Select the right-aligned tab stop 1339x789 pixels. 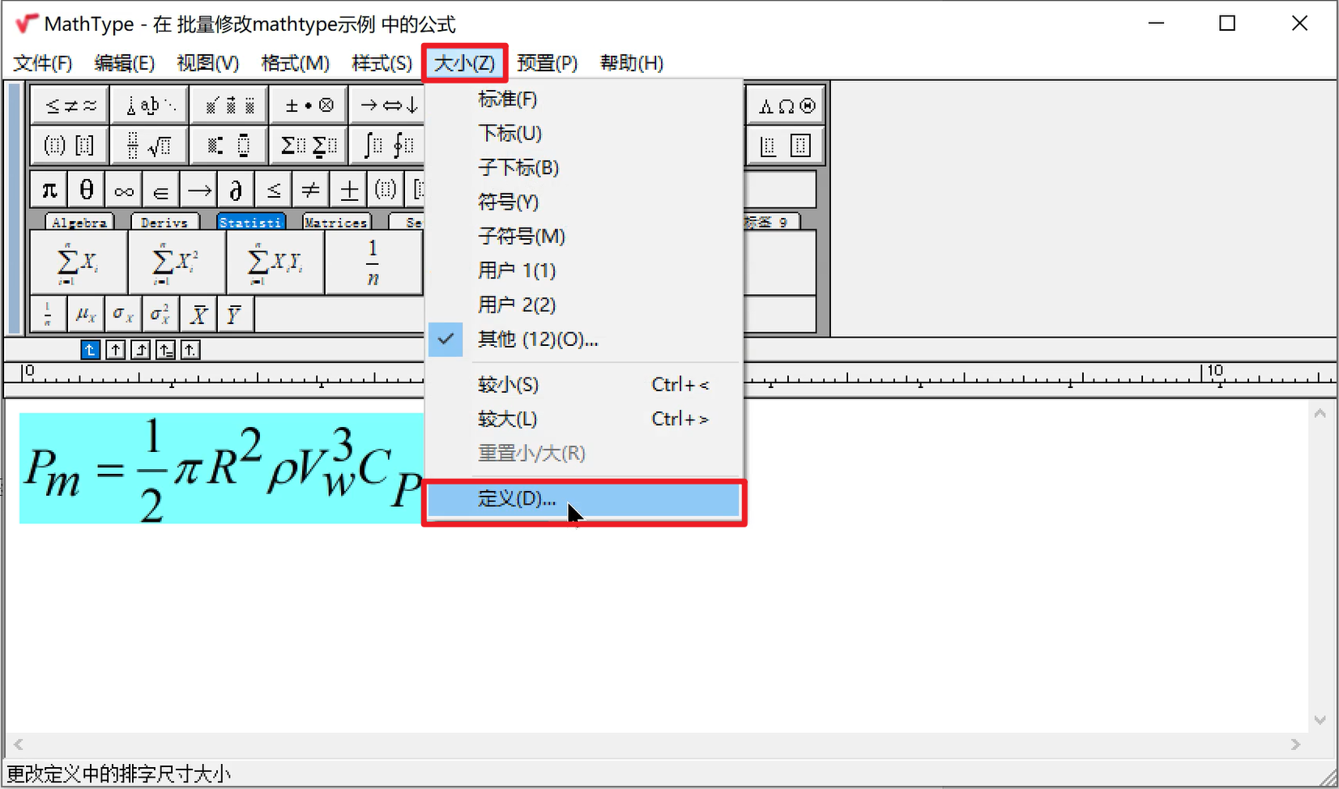coord(141,350)
